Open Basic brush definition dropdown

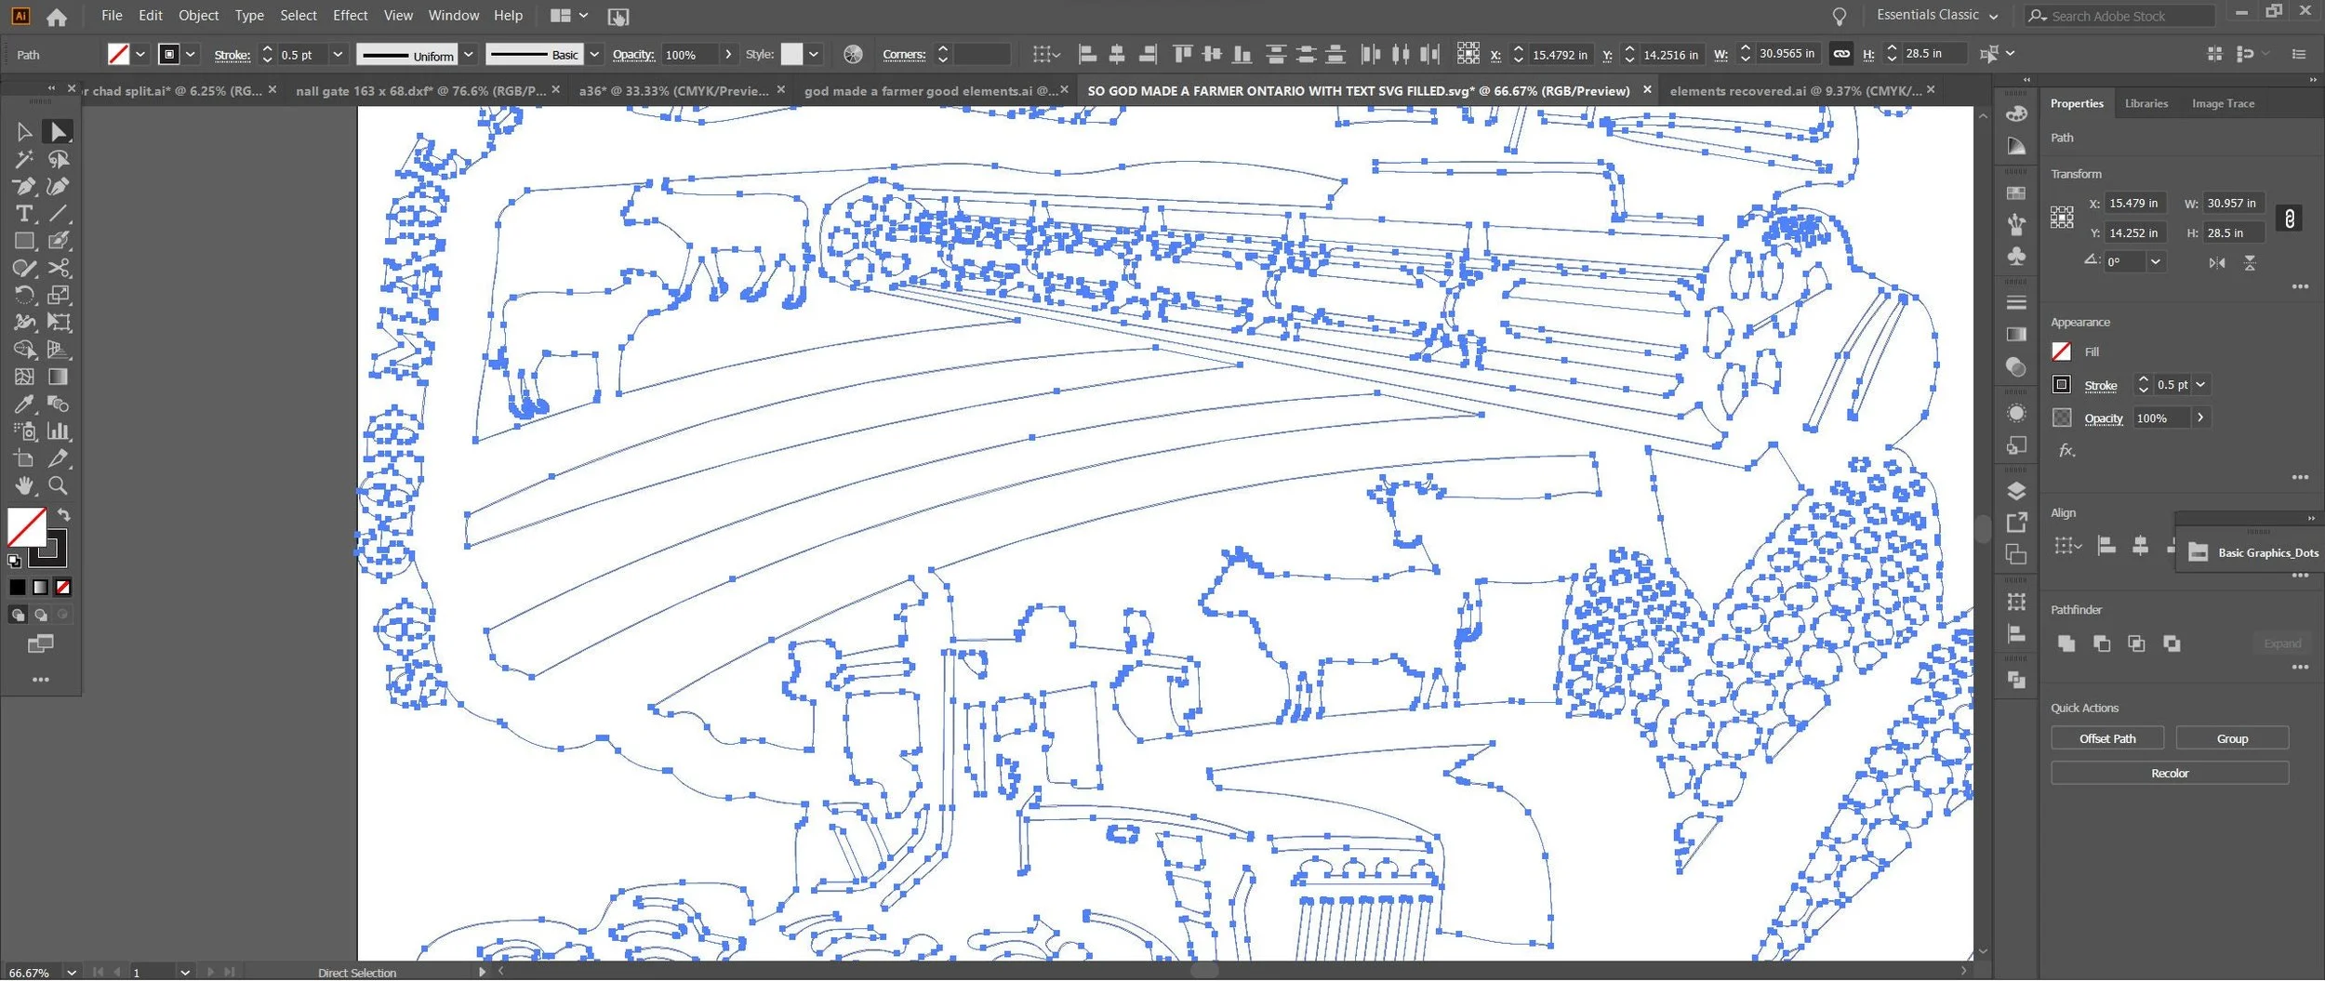tap(594, 55)
